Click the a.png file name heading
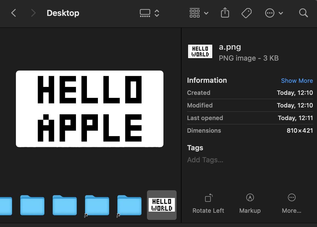This screenshot has width=317, height=227. coord(230,47)
